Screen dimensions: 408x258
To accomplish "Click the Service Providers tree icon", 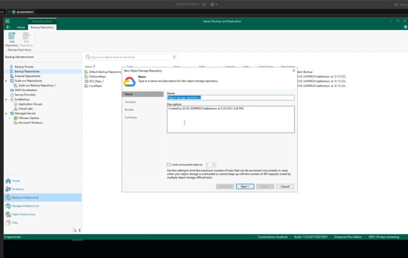I will coord(12,95).
